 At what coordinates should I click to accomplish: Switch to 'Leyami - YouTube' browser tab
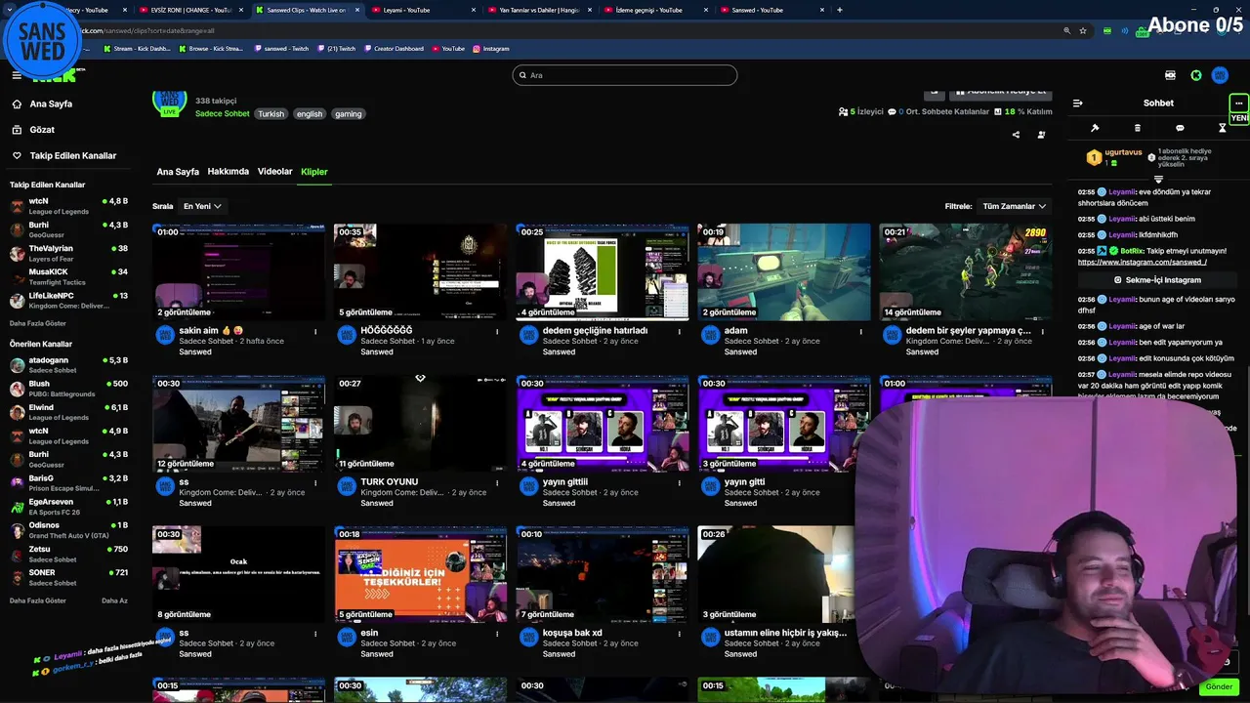pyautogui.click(x=424, y=10)
